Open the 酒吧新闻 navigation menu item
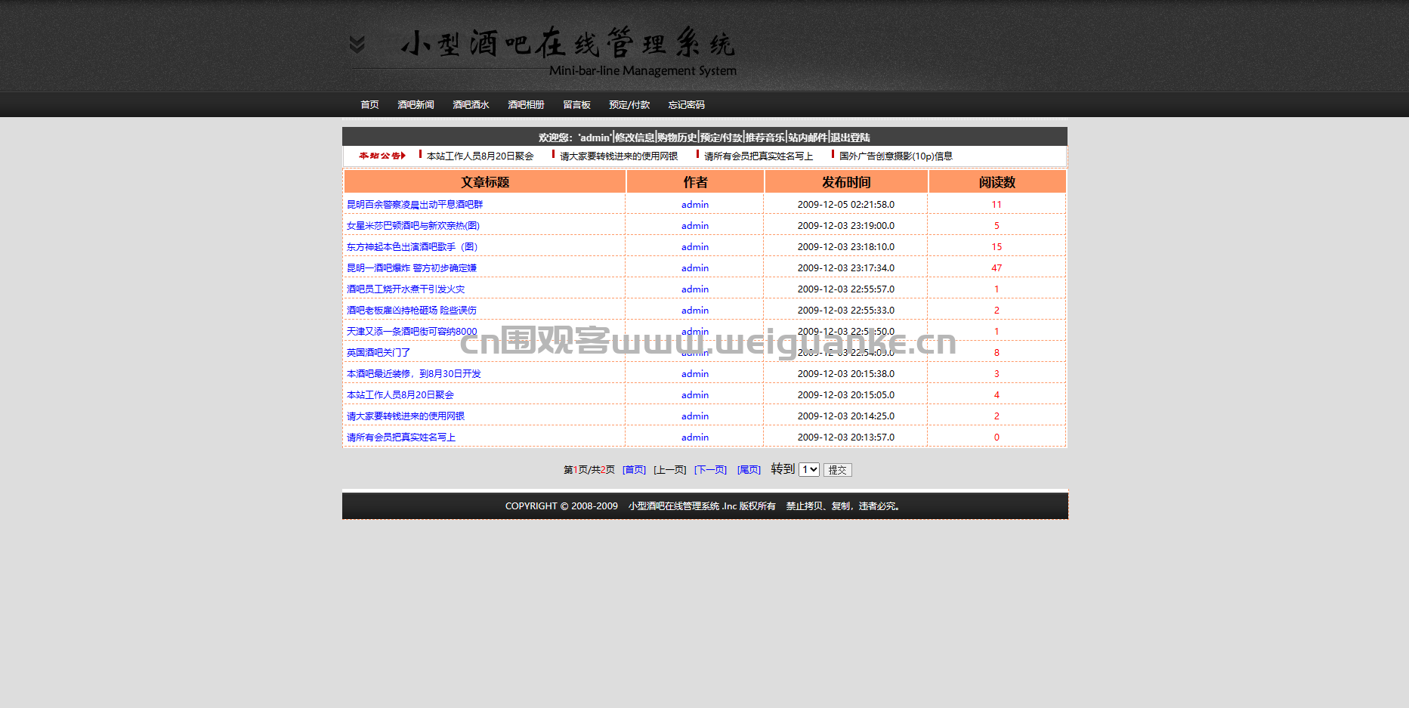Image resolution: width=1409 pixels, height=708 pixels. [416, 105]
